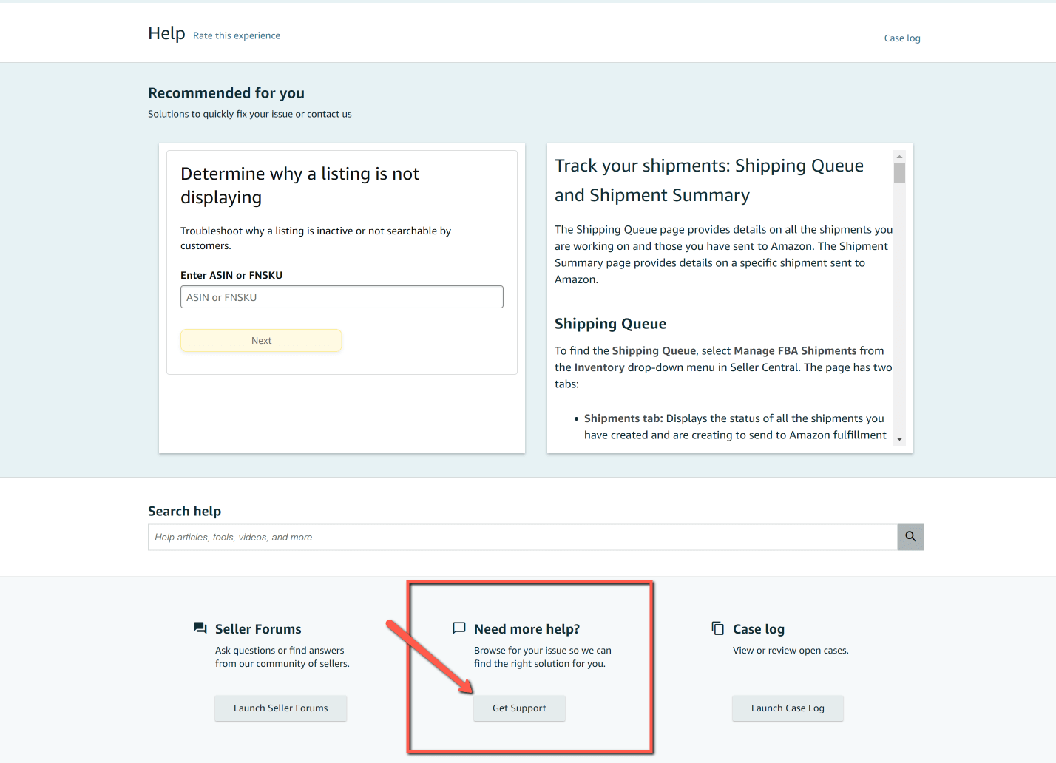The width and height of the screenshot is (1056, 763).
Task: Click the article scrollbar down arrow
Action: [899, 439]
